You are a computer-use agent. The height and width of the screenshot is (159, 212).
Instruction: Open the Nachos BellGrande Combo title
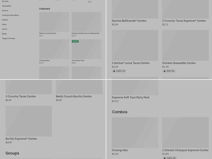tap(129, 21)
